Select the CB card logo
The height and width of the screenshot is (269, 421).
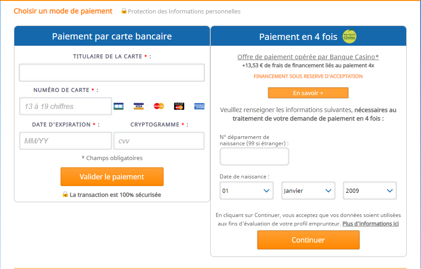118,106
